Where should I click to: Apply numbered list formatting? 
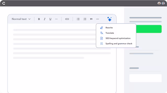click(85, 19)
